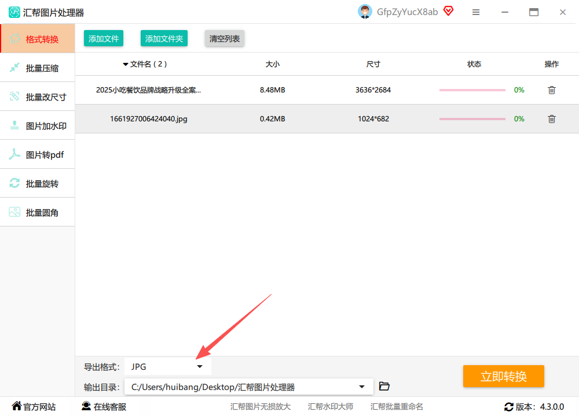
Task: Click the 添加文件 button
Action: click(x=104, y=38)
